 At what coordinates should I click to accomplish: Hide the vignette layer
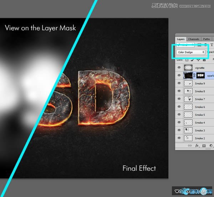(179, 68)
